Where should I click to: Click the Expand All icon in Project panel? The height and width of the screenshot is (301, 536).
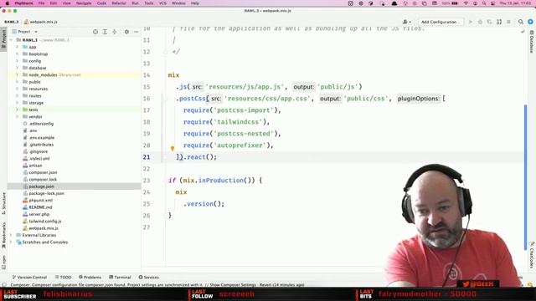[x=105, y=32]
